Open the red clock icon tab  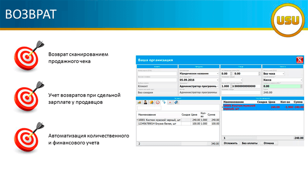tap(157, 102)
